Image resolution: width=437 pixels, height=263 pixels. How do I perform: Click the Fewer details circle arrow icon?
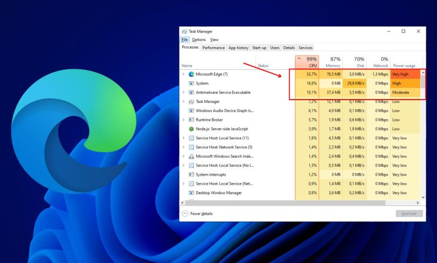coord(185,213)
